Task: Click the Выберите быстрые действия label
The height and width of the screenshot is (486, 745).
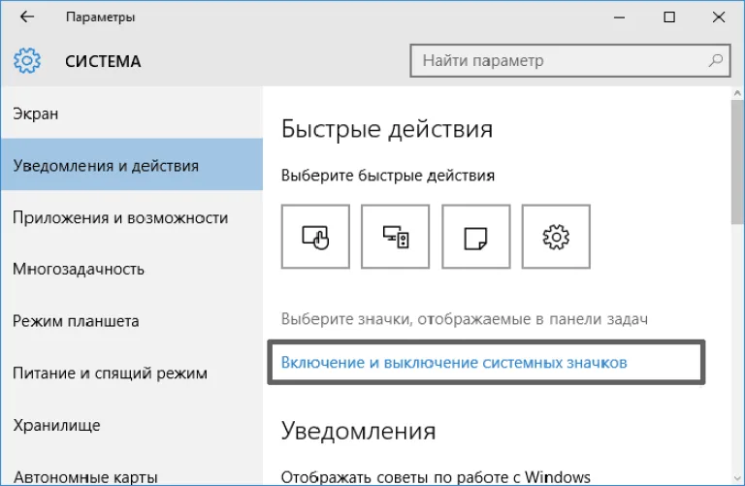Action: coord(388,176)
